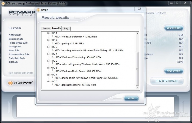Select HDD Suite

(13, 62)
